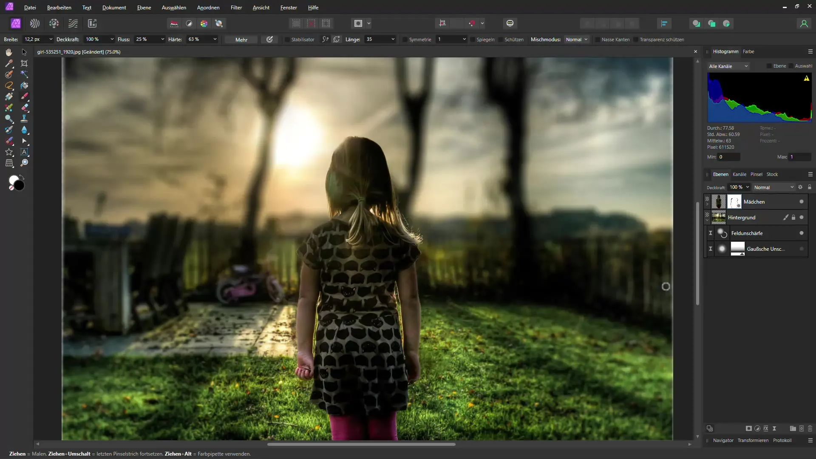Add a mask layer icon

(749, 428)
